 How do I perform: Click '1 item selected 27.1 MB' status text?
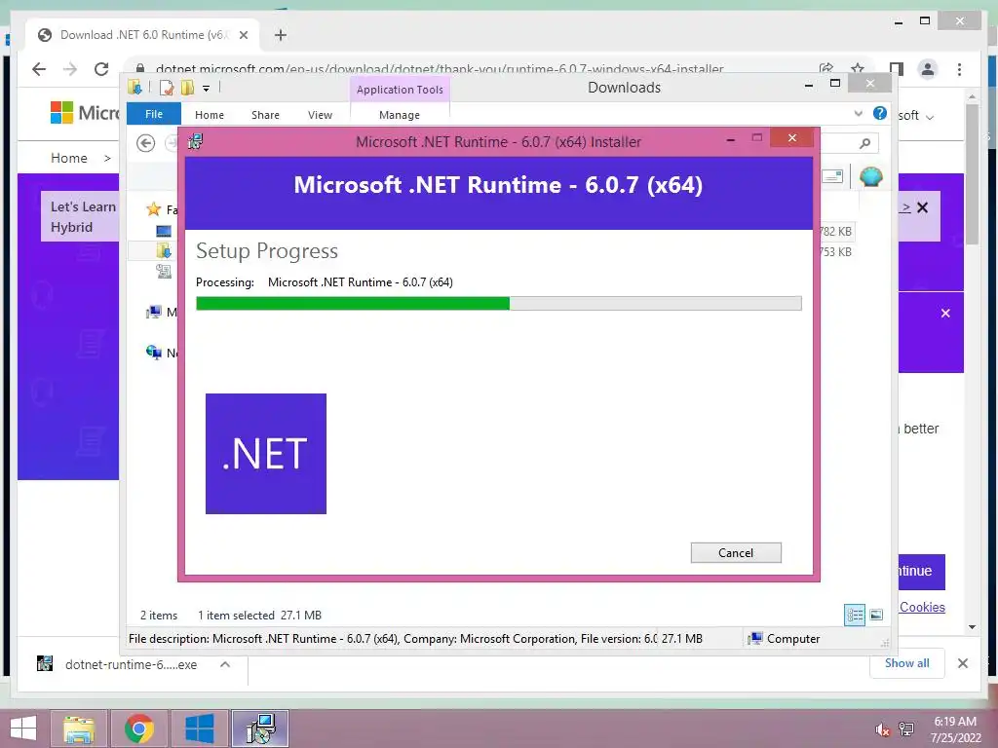pos(259,616)
